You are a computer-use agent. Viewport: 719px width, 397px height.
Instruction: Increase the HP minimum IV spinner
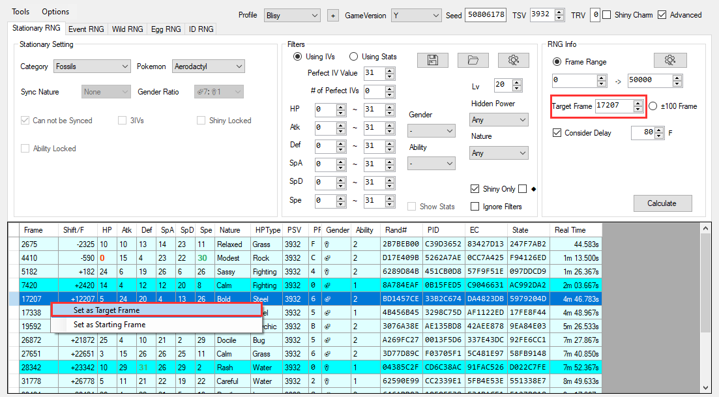pyautogui.click(x=341, y=107)
